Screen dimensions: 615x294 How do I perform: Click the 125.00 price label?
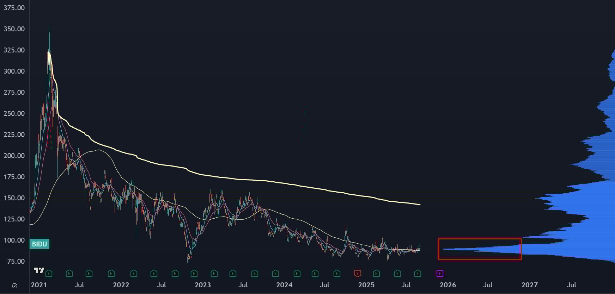(14, 219)
